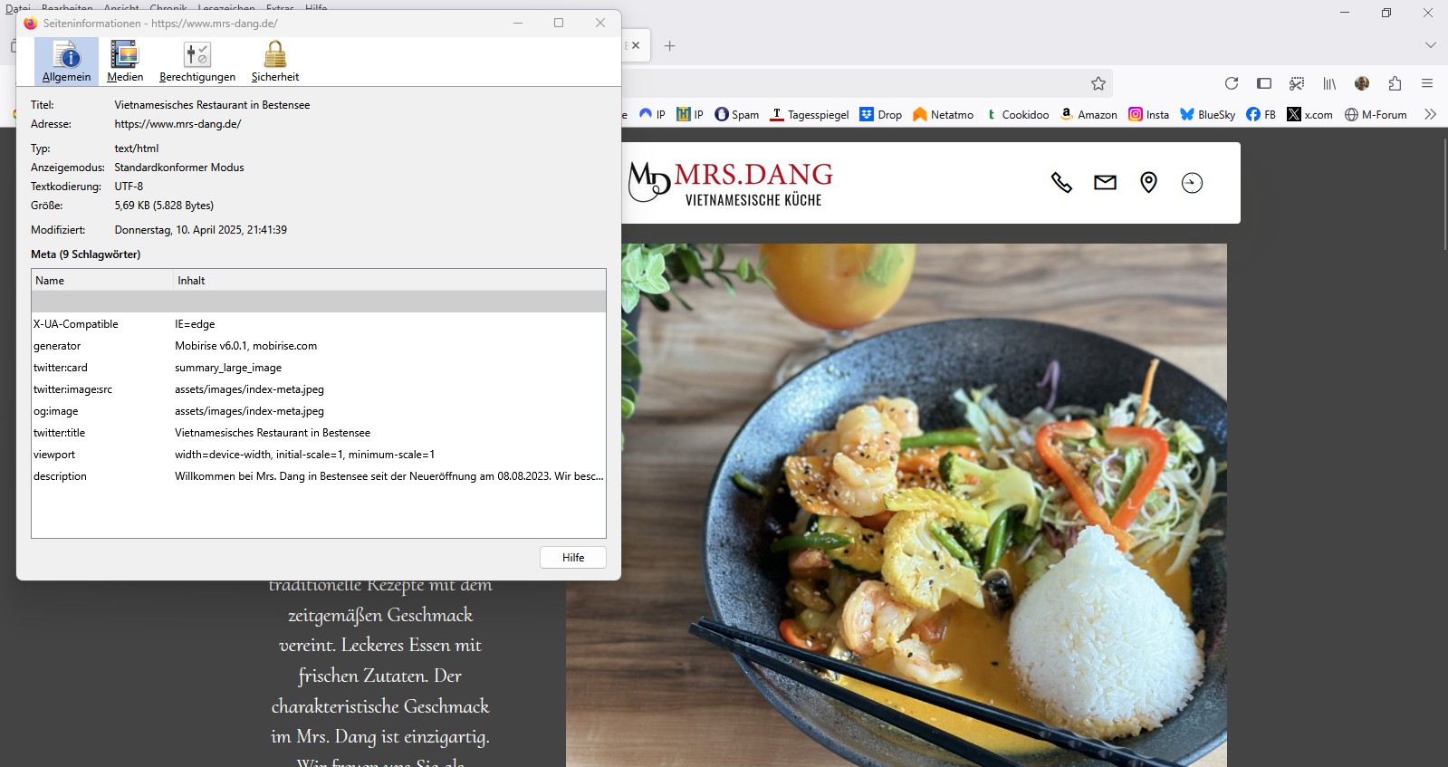Select the viewport meta row
This screenshot has width=1448, height=767.
(319, 455)
